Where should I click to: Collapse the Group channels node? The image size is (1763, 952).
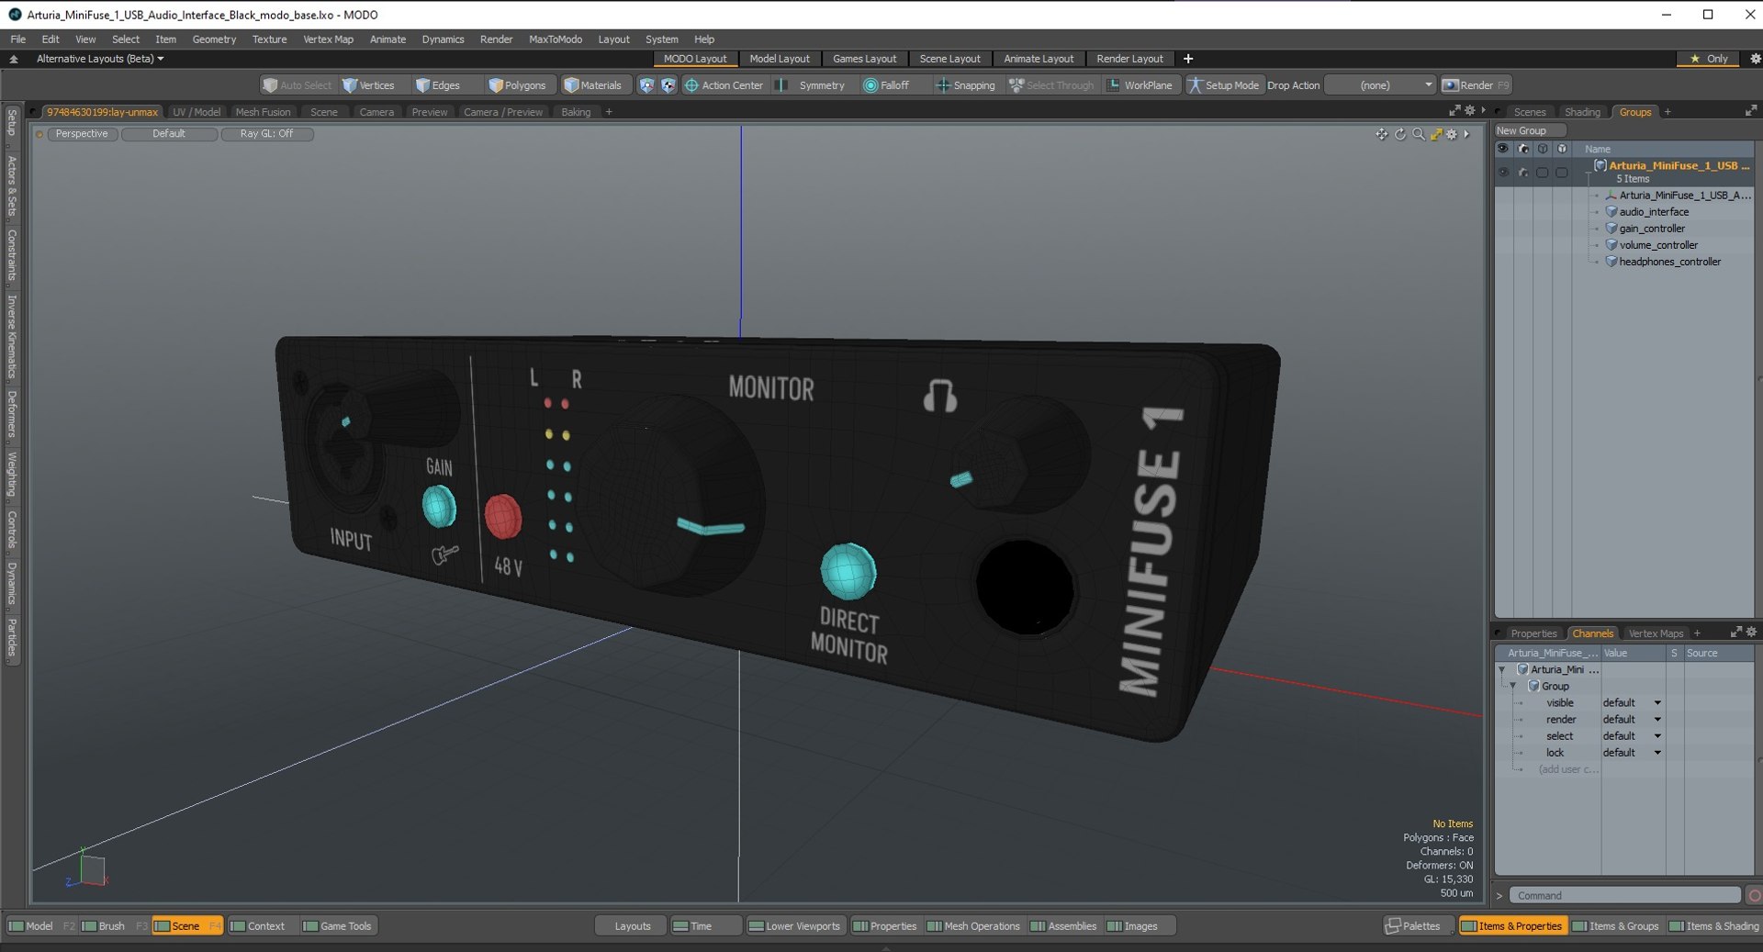click(x=1513, y=687)
